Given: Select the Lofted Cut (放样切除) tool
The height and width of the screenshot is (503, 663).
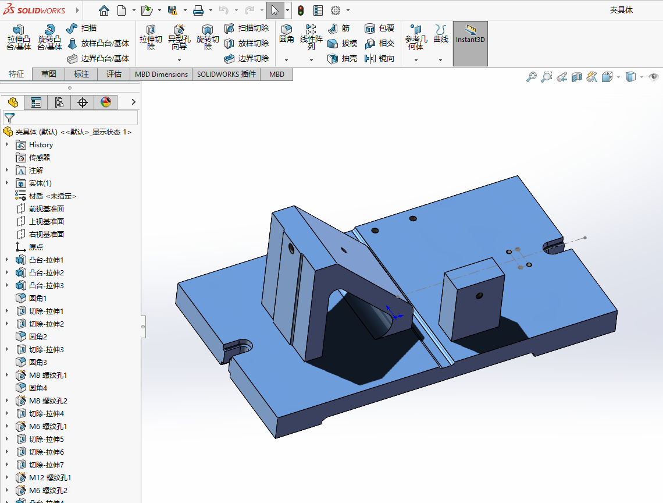Looking at the screenshot, I should (x=247, y=43).
